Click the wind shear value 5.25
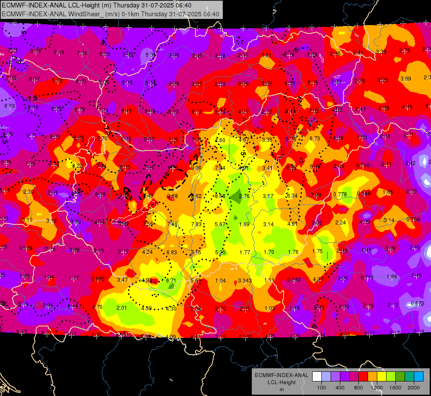Viewport: 431px width, 396px height. (221, 252)
